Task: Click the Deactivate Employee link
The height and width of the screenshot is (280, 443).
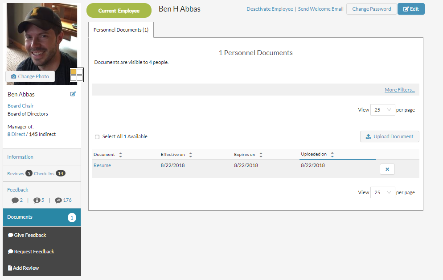Action: tap(270, 9)
